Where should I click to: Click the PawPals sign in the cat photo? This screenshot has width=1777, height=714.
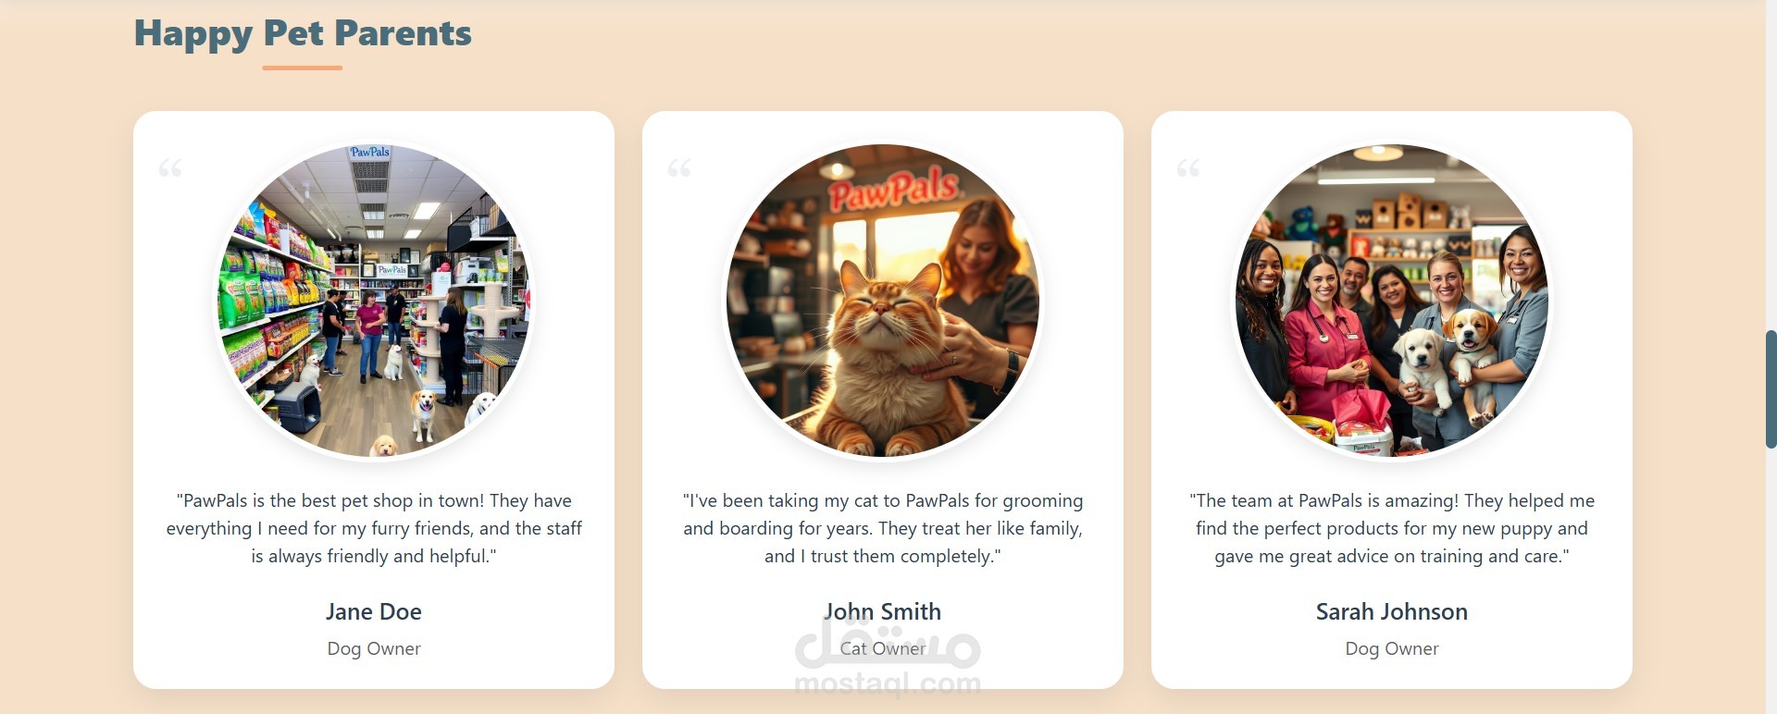point(894,190)
